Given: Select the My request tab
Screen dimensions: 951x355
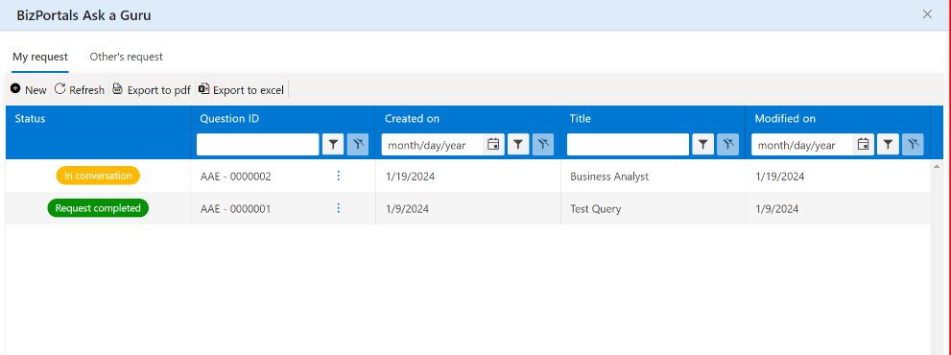Looking at the screenshot, I should 40,57.
